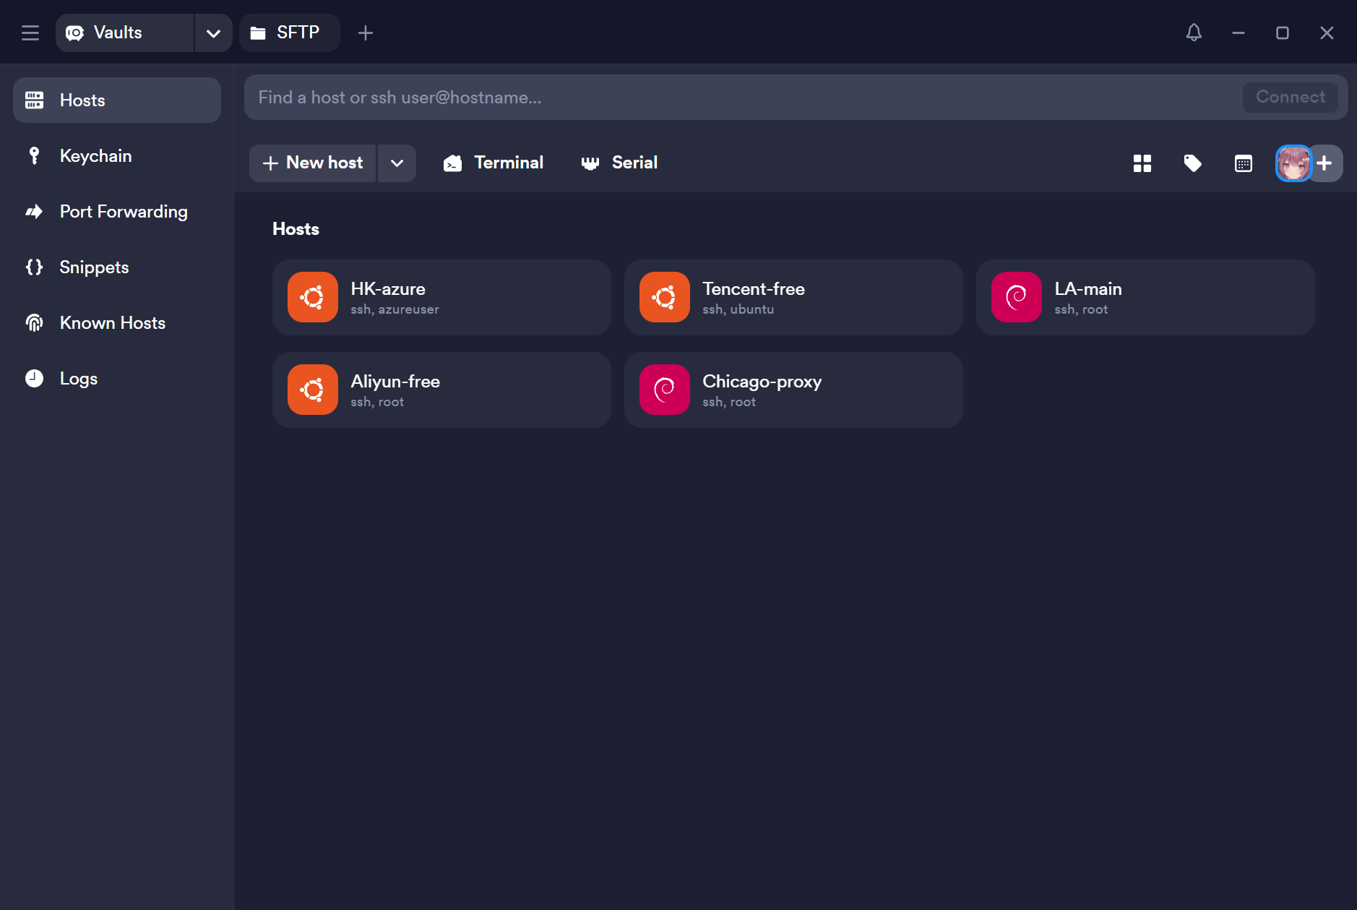1357x910 pixels.
Task: Minimize the application window
Action: 1238,33
